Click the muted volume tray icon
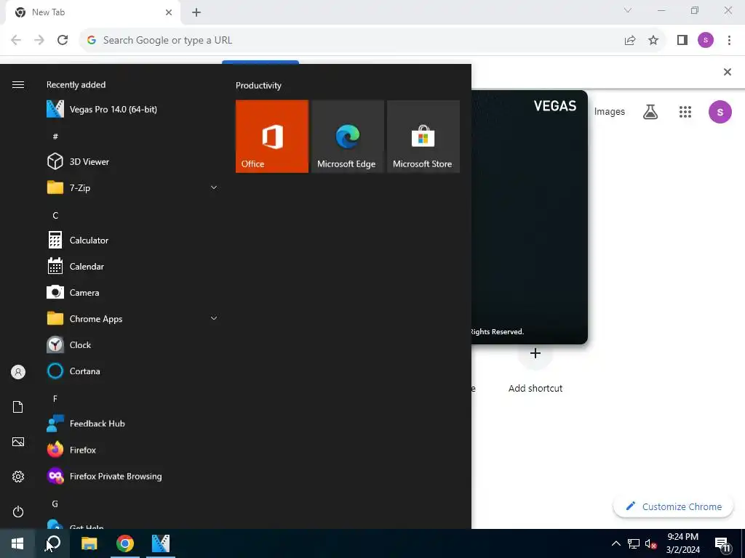Screen dimensions: 745x558 pyautogui.click(x=650, y=543)
